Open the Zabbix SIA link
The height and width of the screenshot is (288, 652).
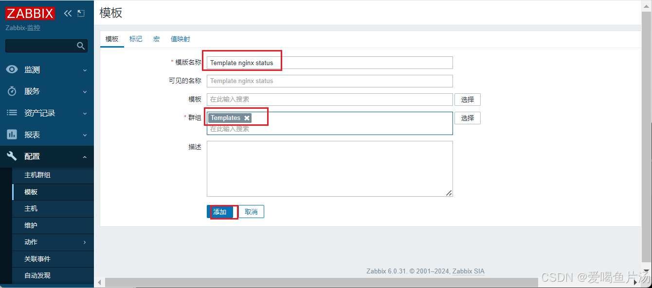pos(468,271)
